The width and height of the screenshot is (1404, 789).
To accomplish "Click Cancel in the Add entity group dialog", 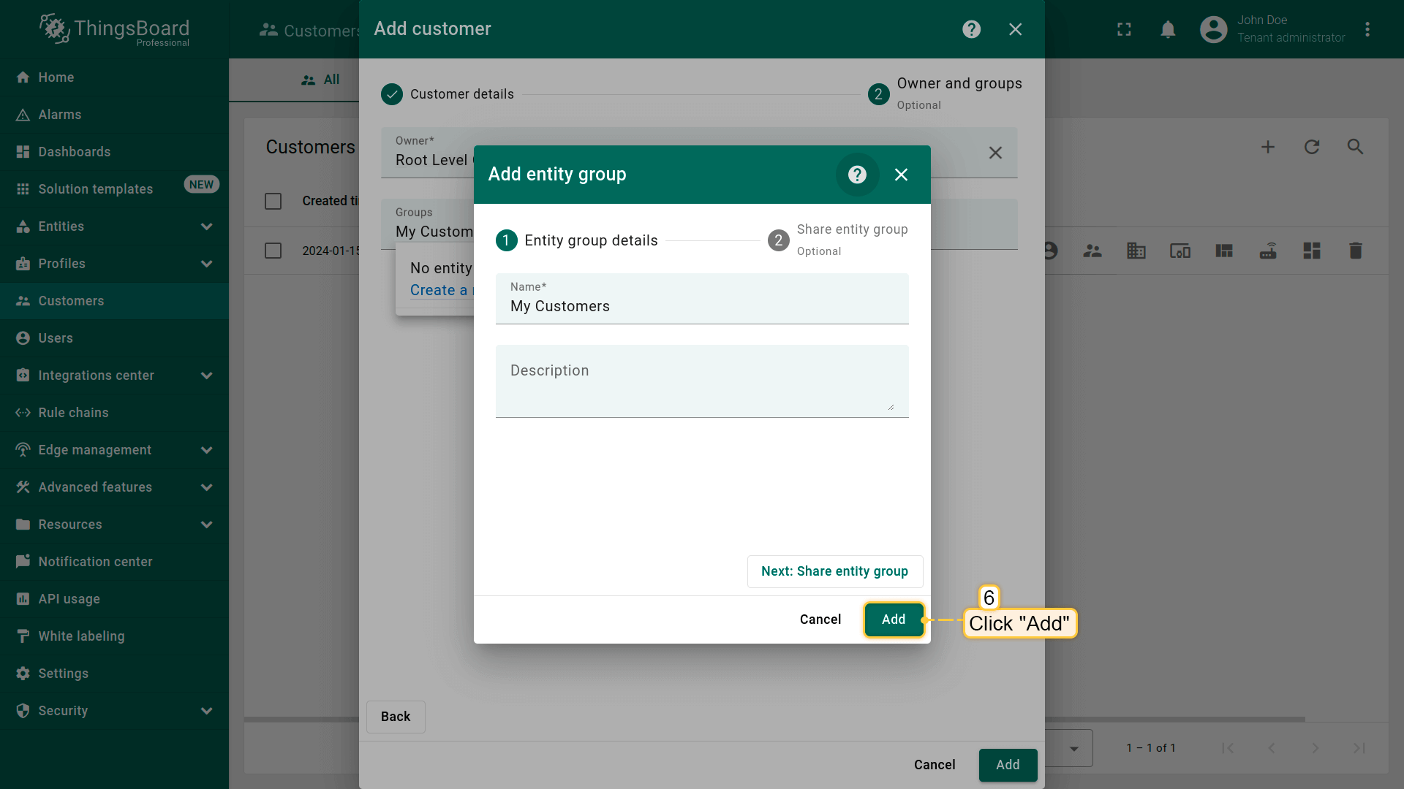I will click(x=820, y=619).
